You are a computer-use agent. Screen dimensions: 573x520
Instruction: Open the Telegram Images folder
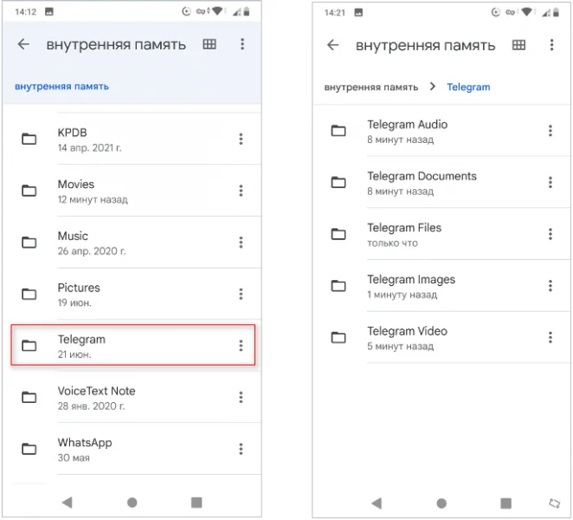pos(442,285)
